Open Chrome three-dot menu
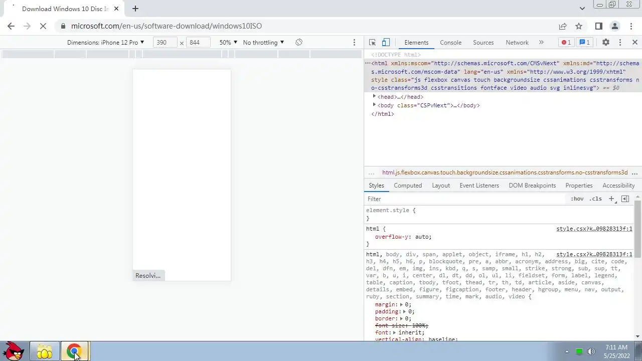This screenshot has width=642, height=361. coord(630,26)
